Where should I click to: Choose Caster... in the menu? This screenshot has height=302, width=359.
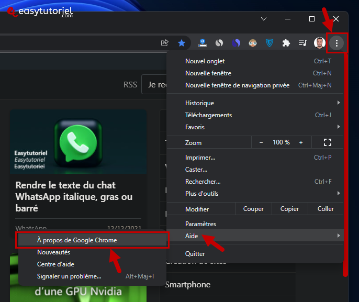(255, 170)
